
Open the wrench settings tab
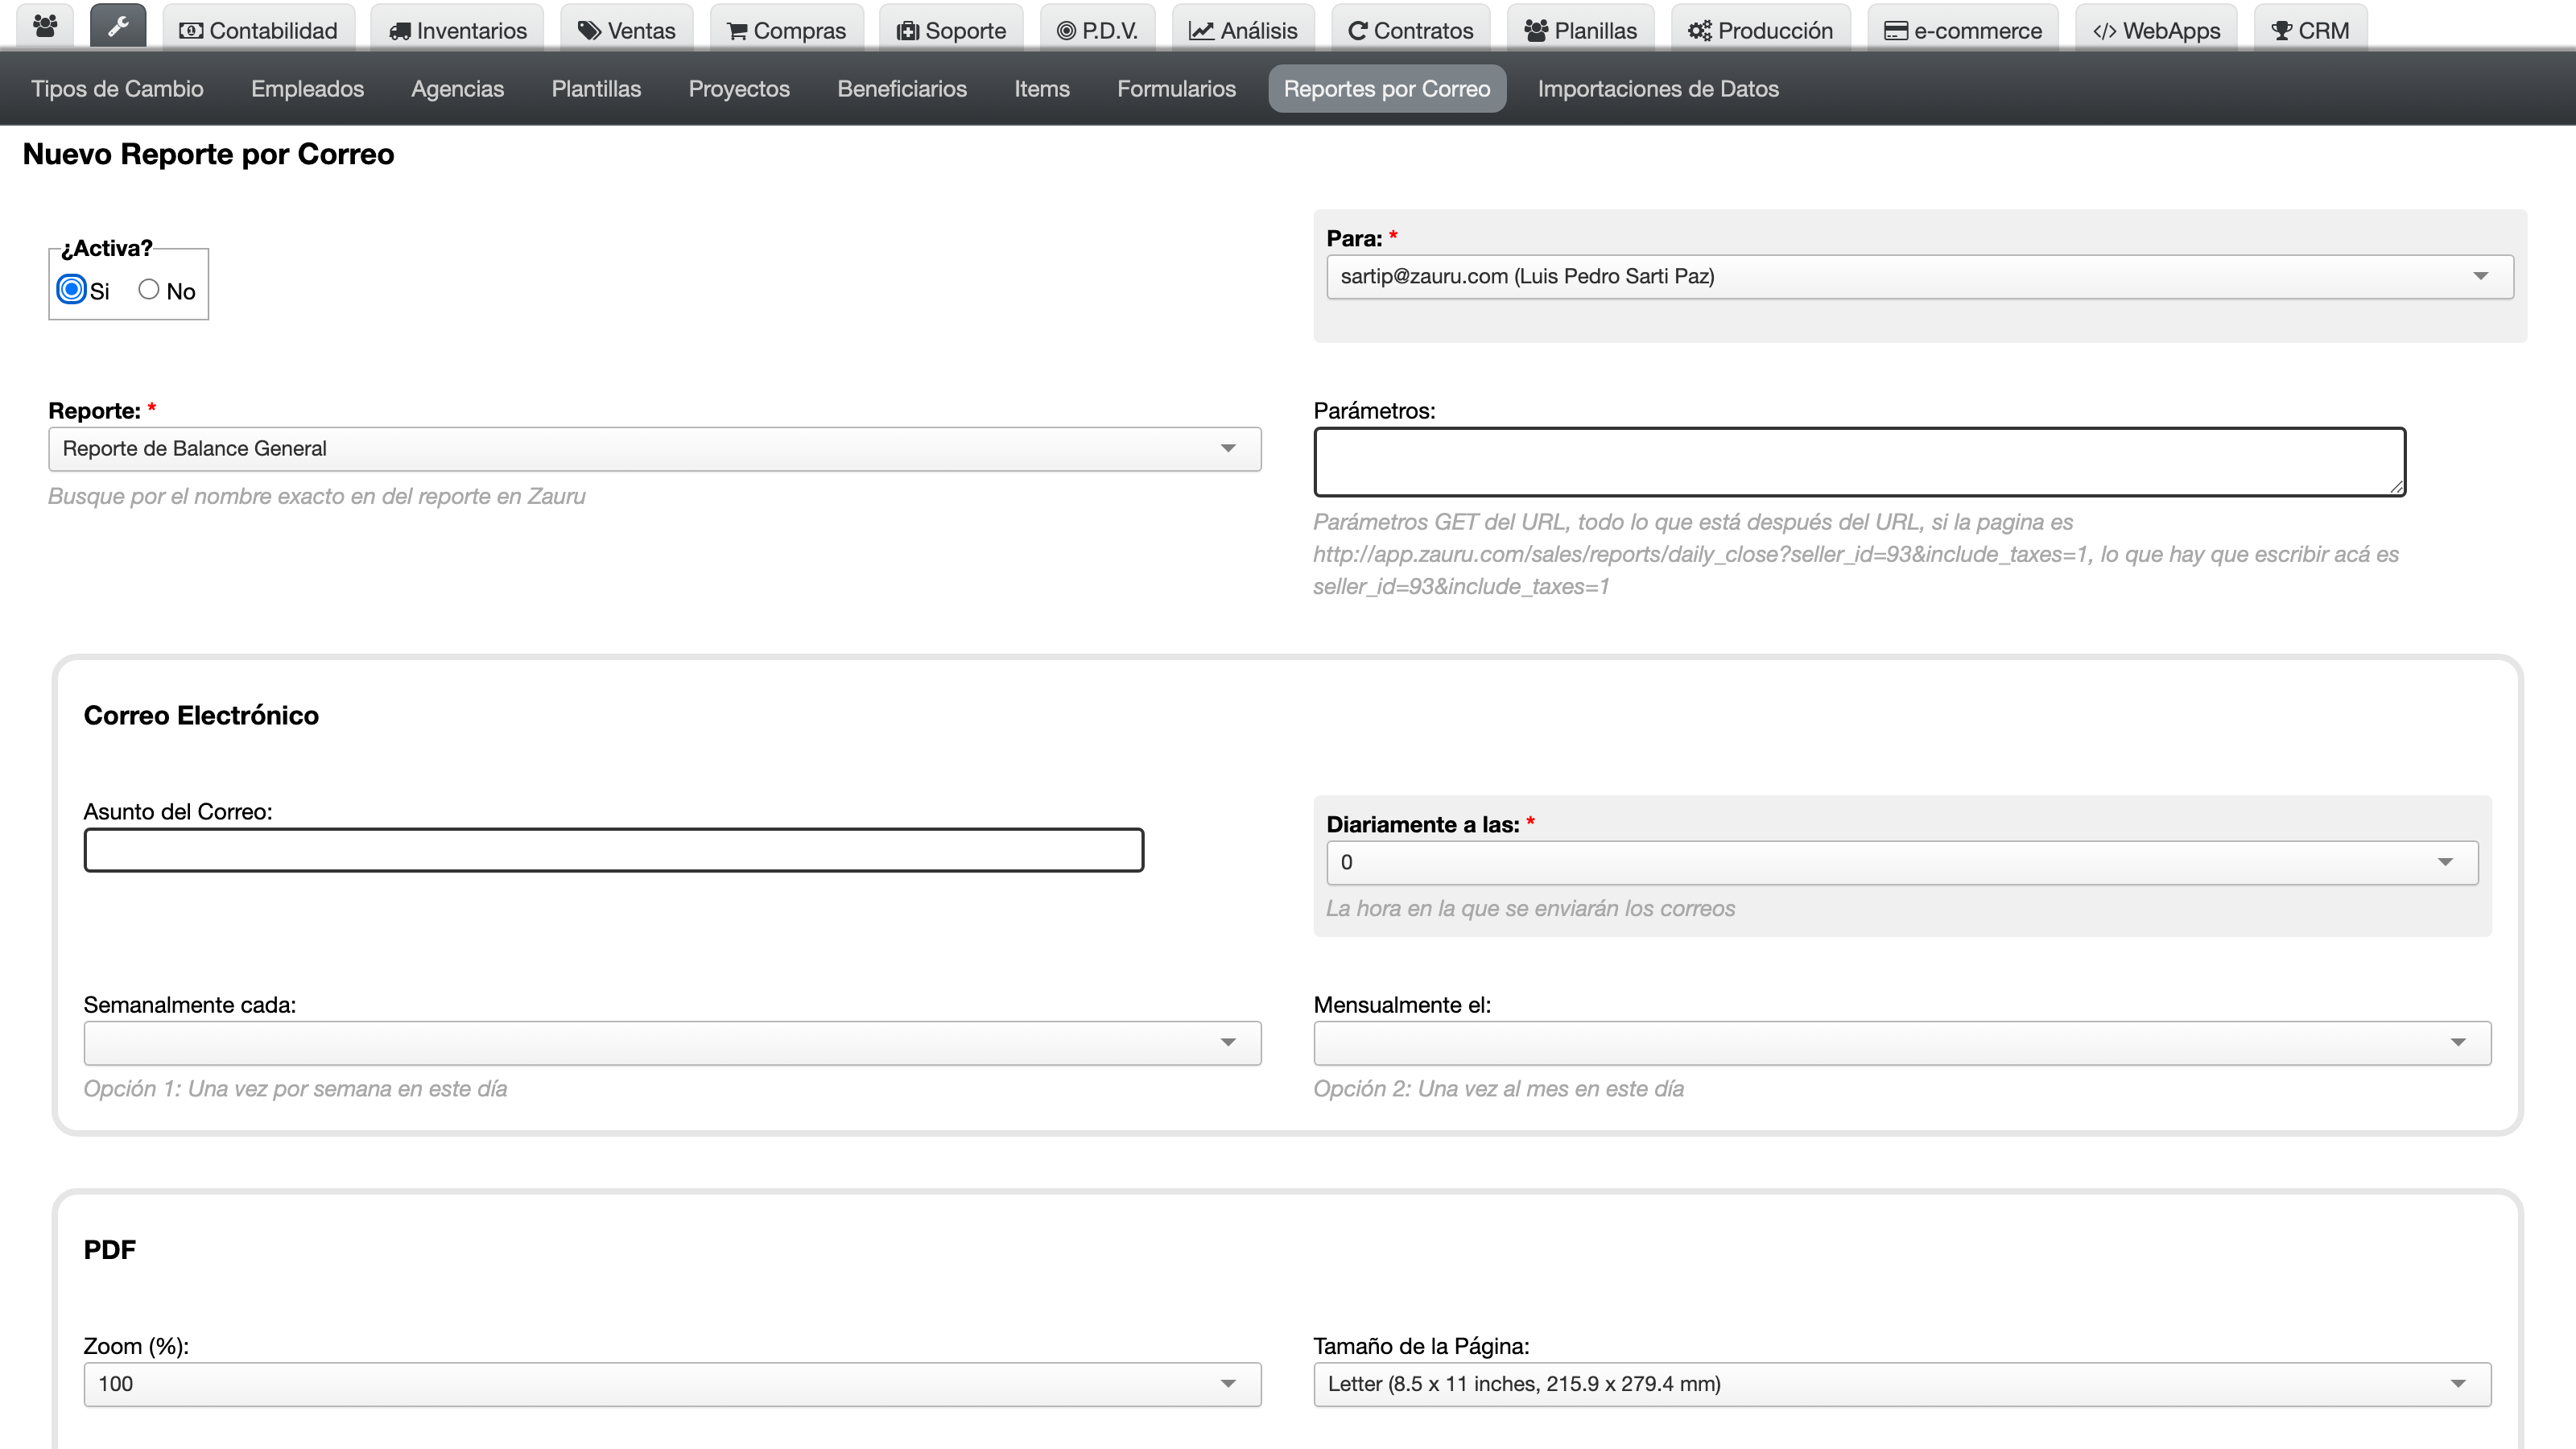[118, 27]
